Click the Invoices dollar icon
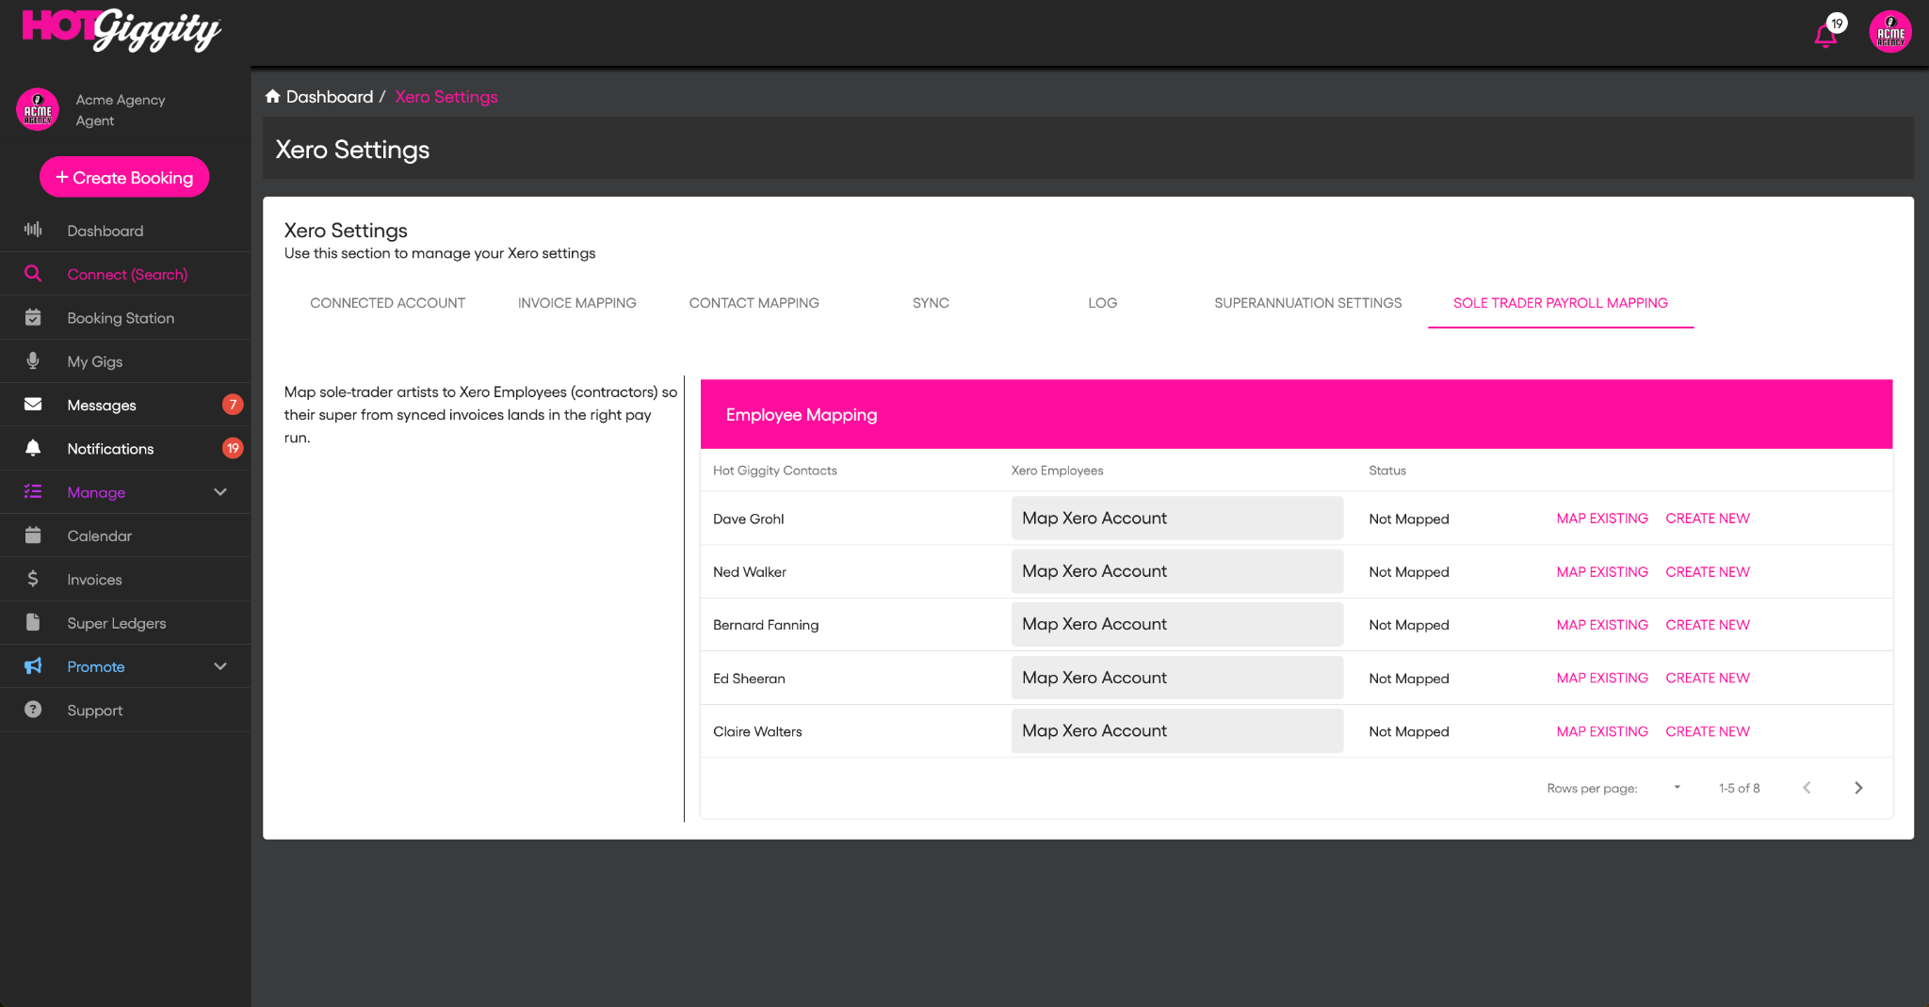This screenshot has width=1929, height=1007. point(33,579)
